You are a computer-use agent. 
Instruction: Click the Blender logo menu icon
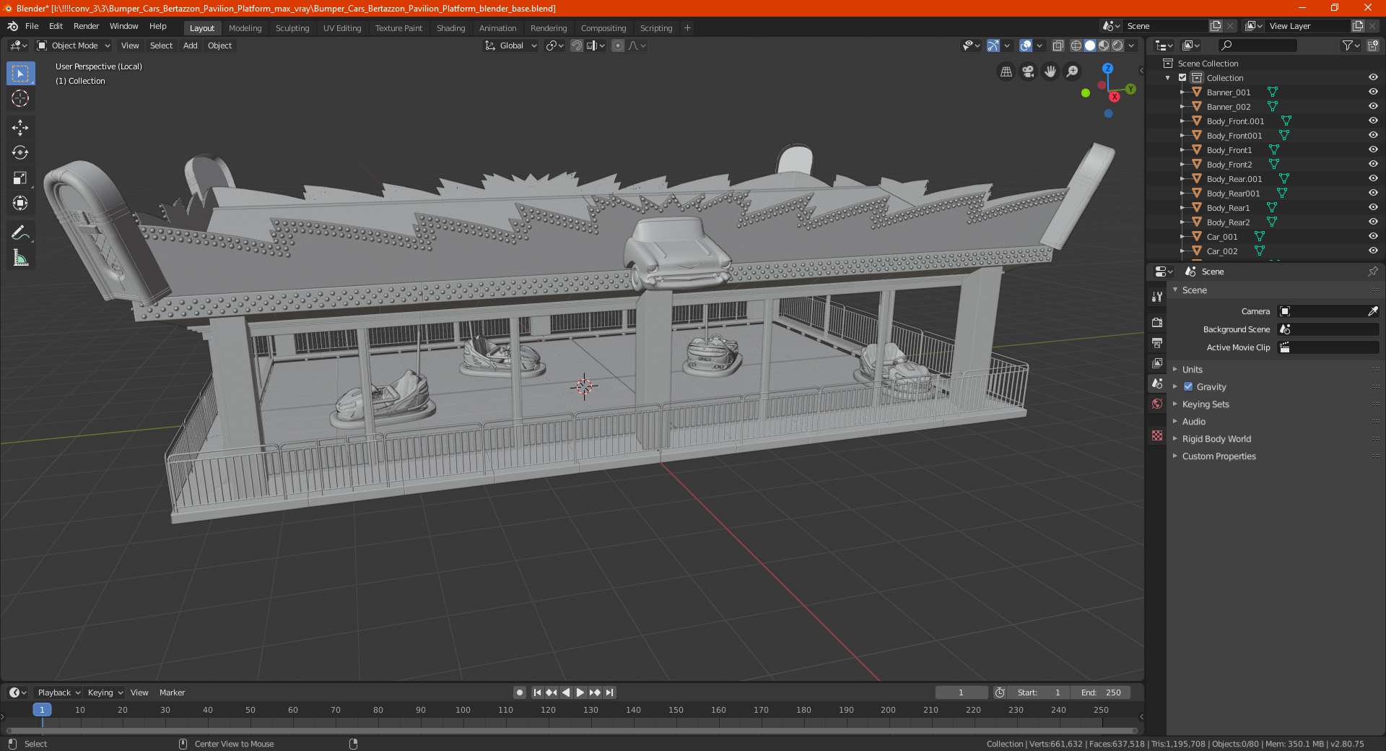[12, 26]
